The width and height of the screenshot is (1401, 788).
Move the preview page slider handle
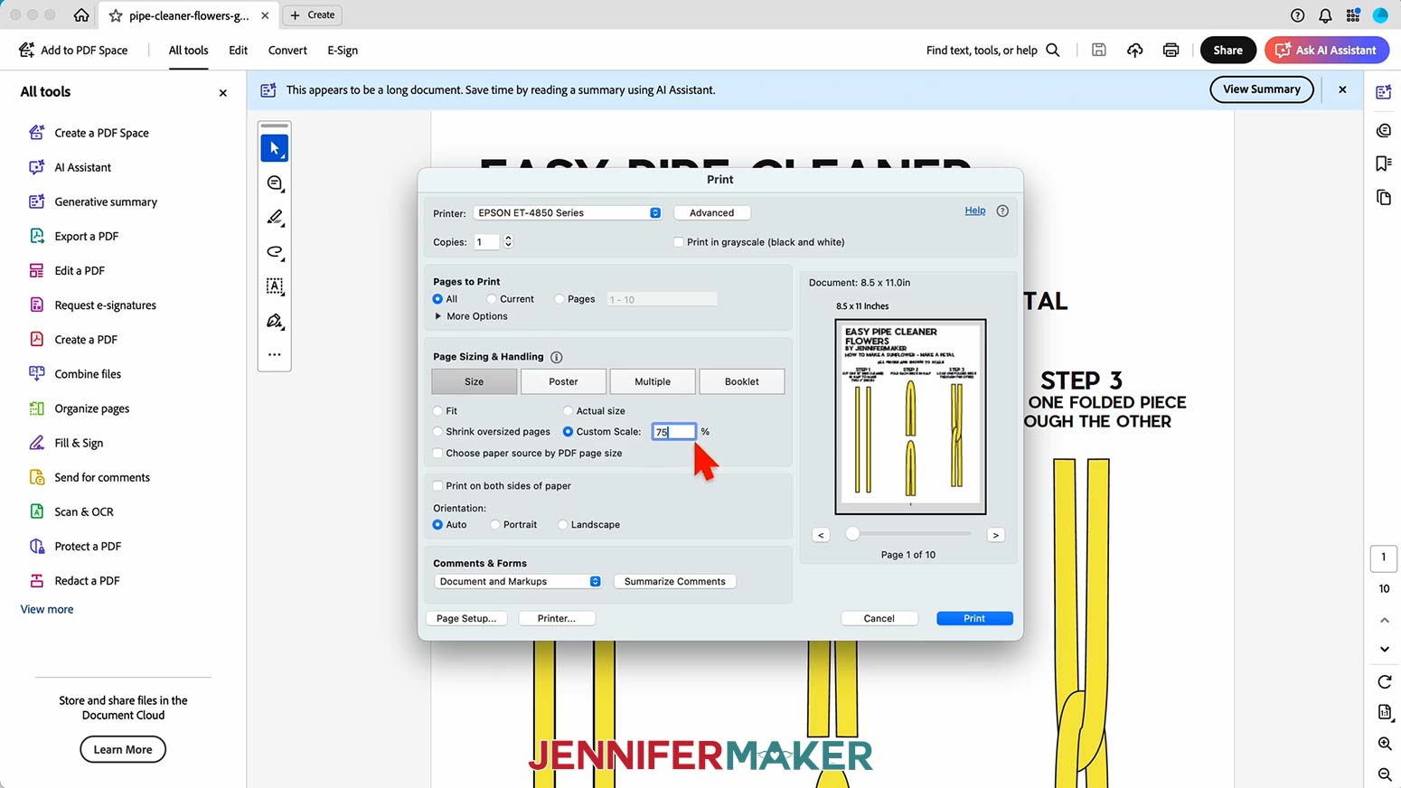[x=852, y=534]
